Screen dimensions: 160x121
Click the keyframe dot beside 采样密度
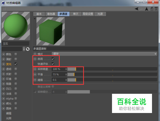pos(35,69)
